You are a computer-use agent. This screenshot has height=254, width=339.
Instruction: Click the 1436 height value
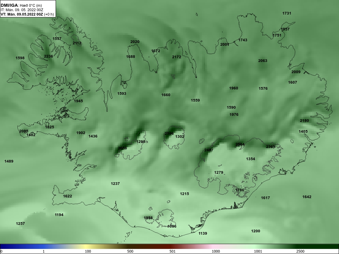tap(93, 136)
